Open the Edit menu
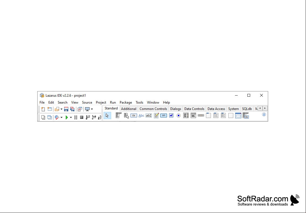The height and width of the screenshot is (213, 306). 51,102
